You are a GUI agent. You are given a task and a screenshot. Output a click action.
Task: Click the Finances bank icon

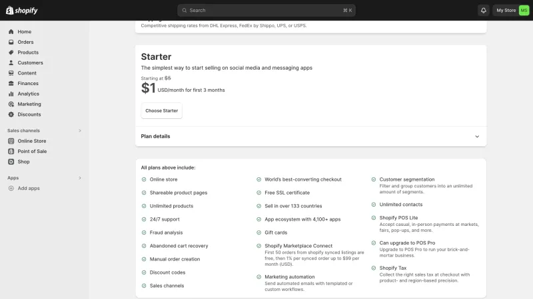click(11, 84)
